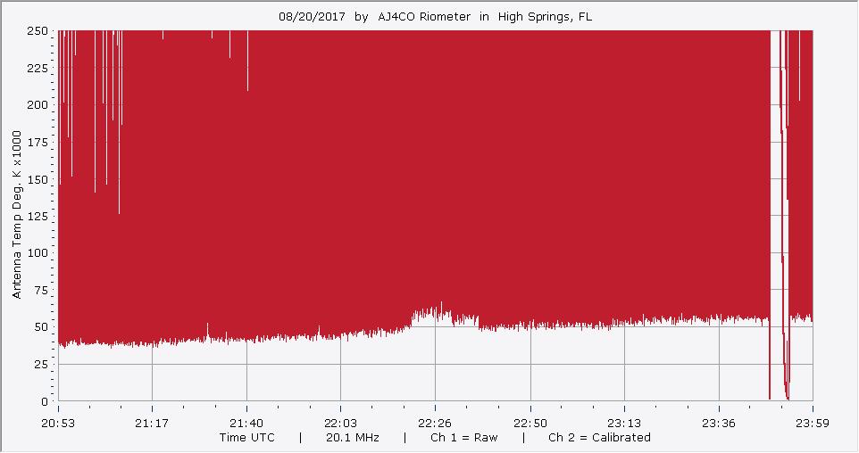
Task: Click the 75 y-axis value
Action: (x=41, y=291)
